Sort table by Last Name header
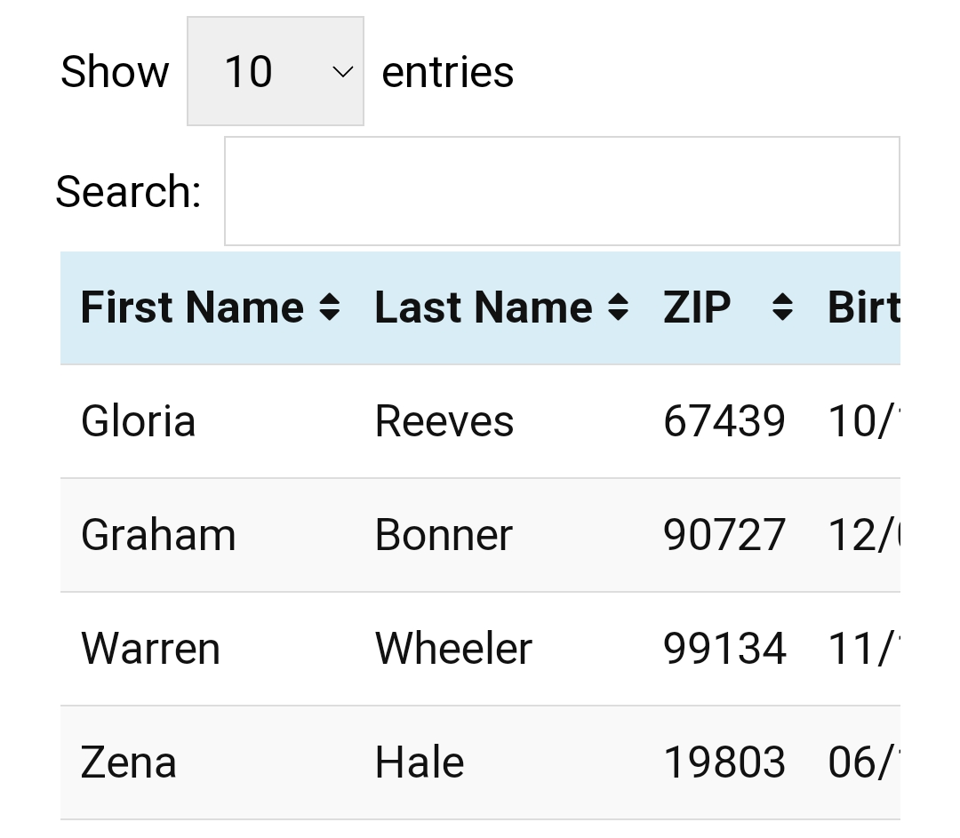This screenshot has height=838, width=960. pyautogui.click(x=484, y=307)
